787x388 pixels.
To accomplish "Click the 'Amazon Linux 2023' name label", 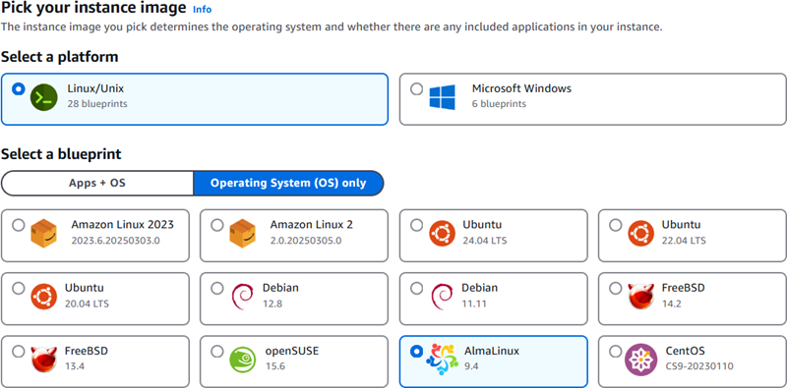I will 122,225.
